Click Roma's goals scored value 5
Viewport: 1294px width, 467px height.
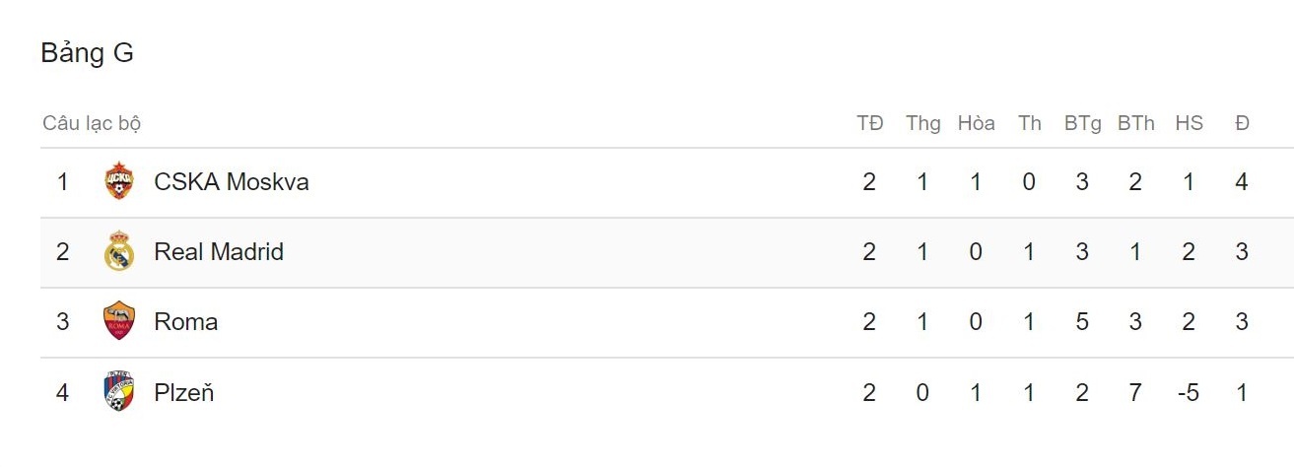[x=1082, y=322]
